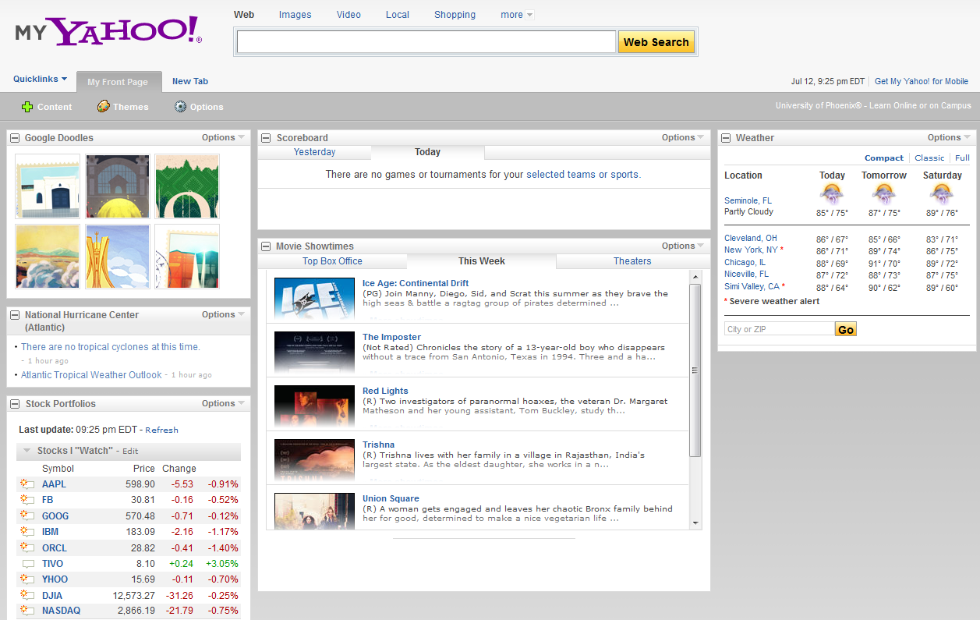Collapse the National Hurricane Center module
Viewport: 980px width, 620px height.
pyautogui.click(x=15, y=315)
